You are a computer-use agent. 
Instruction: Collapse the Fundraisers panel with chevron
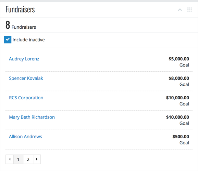(180, 10)
